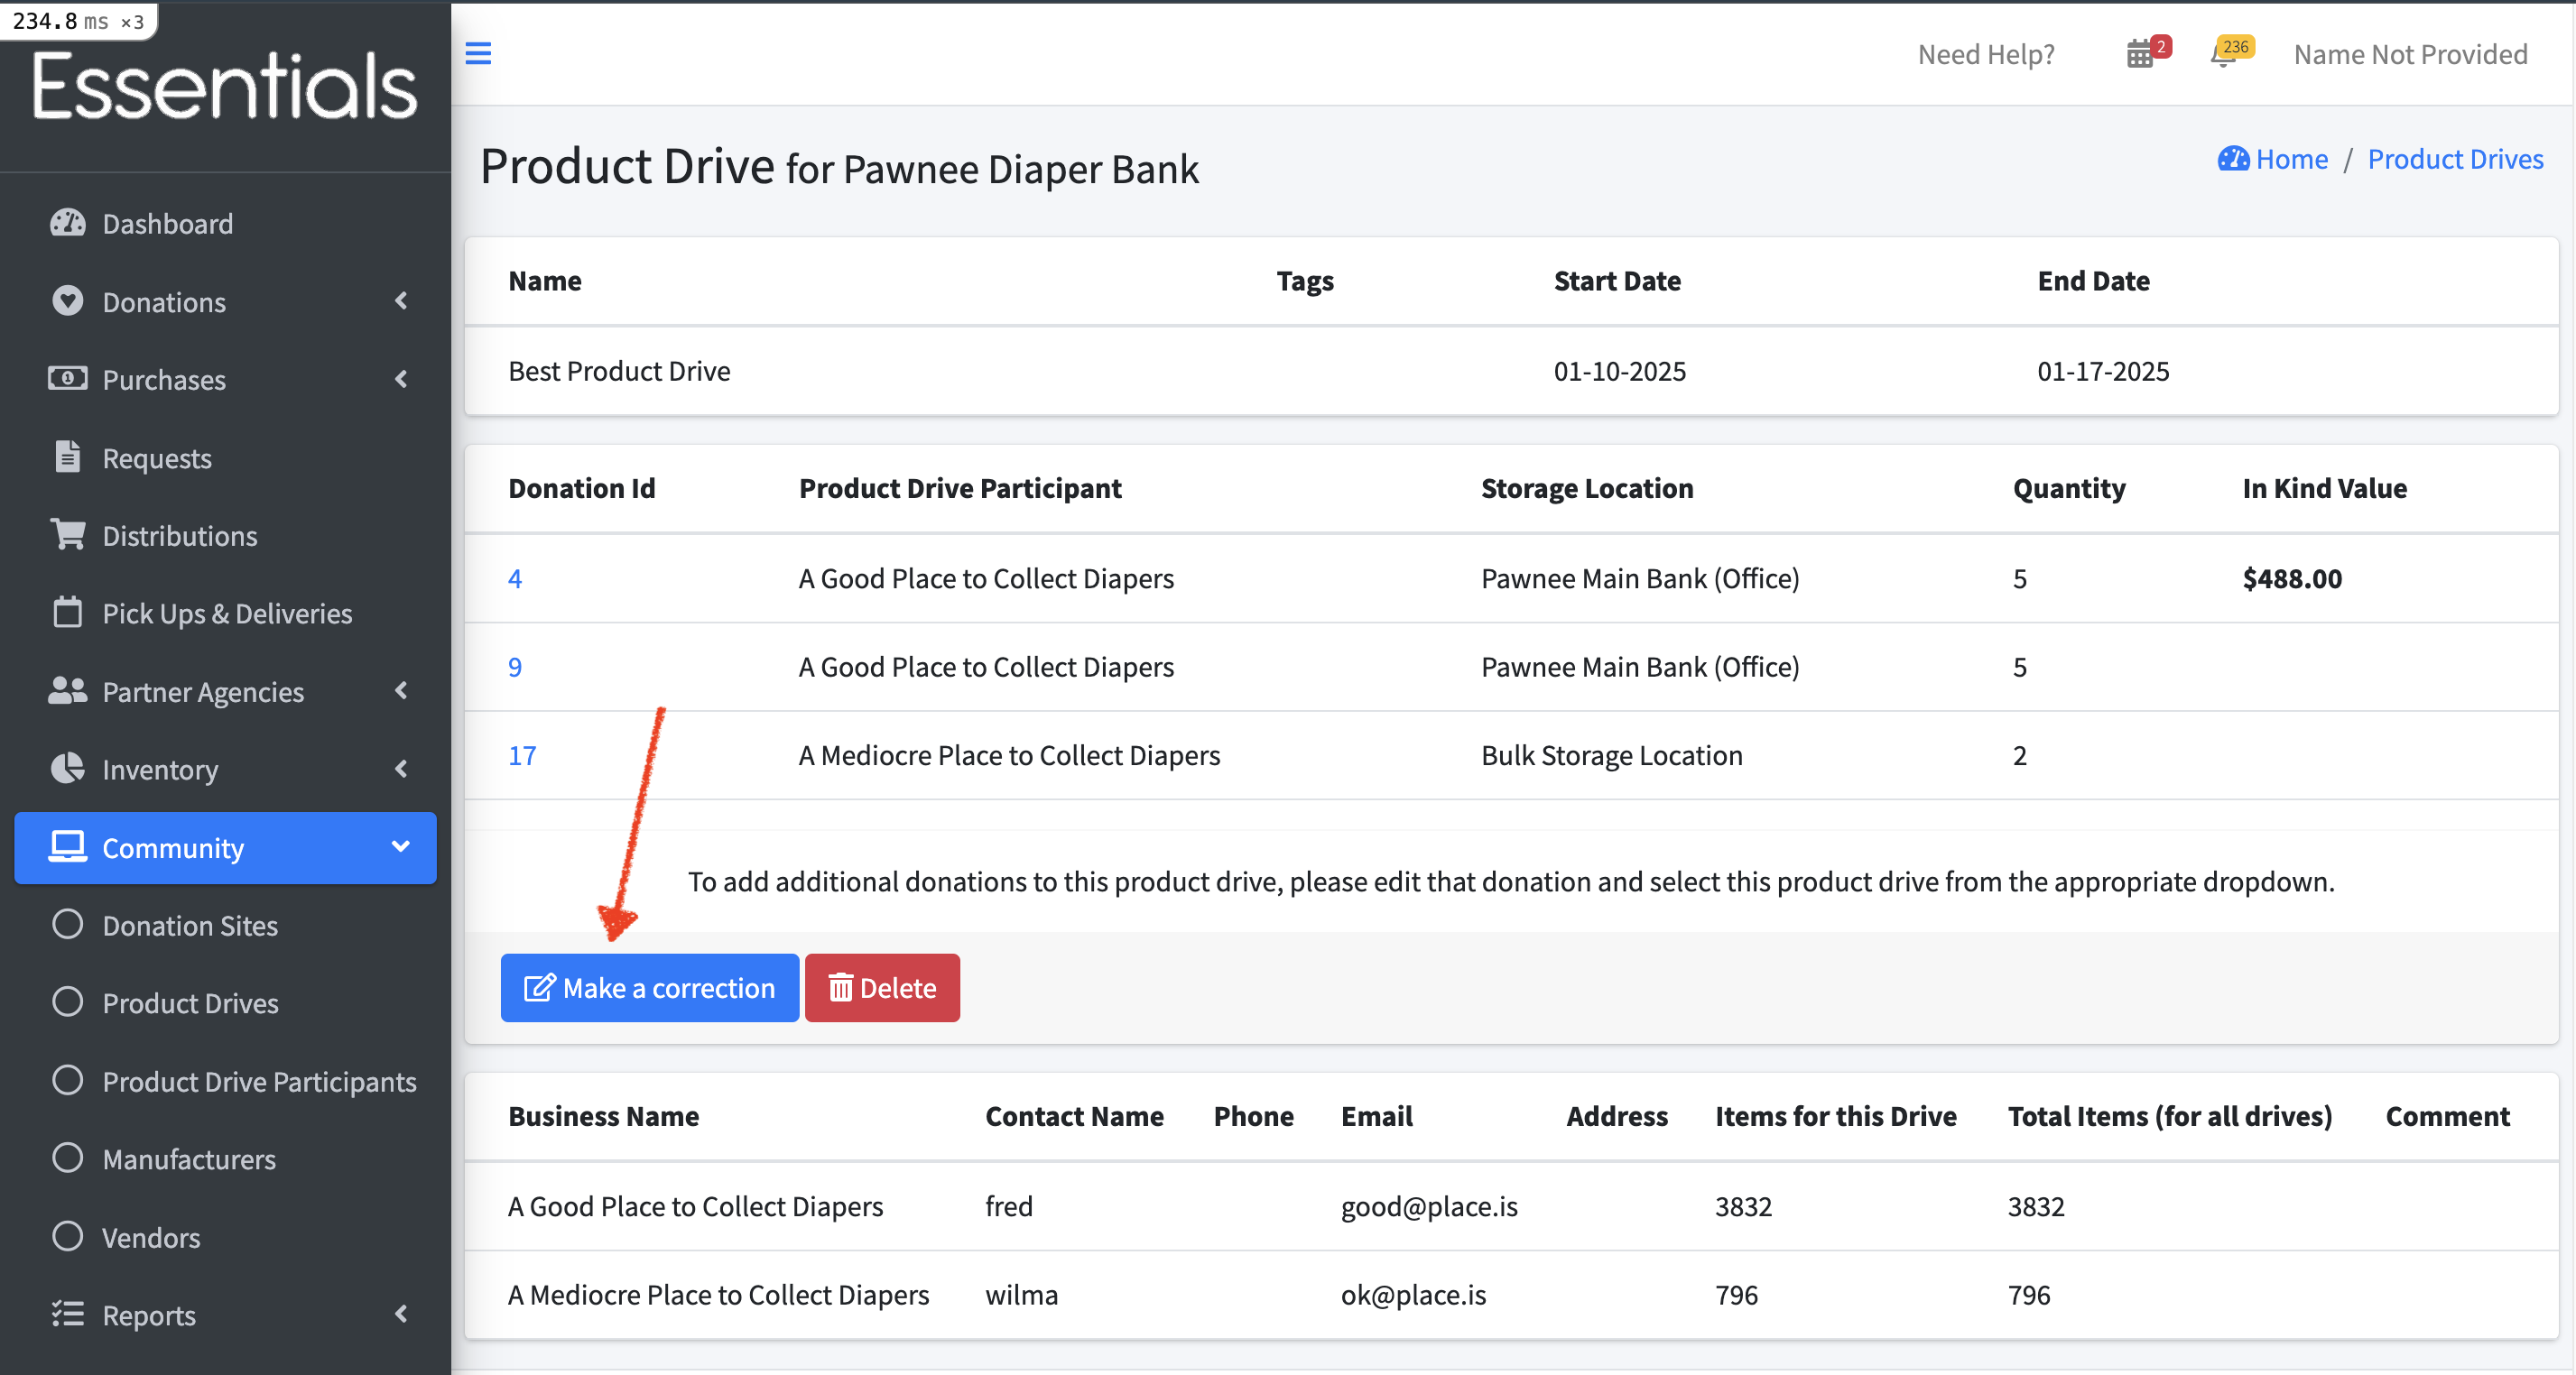This screenshot has width=2576, height=1375.
Task: Open the Name Not Provided user menu
Action: tap(2410, 54)
